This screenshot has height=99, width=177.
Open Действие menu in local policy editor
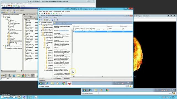coord(46,18)
